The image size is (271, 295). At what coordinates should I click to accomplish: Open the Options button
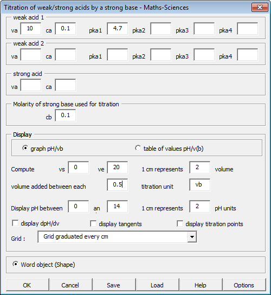(244, 285)
